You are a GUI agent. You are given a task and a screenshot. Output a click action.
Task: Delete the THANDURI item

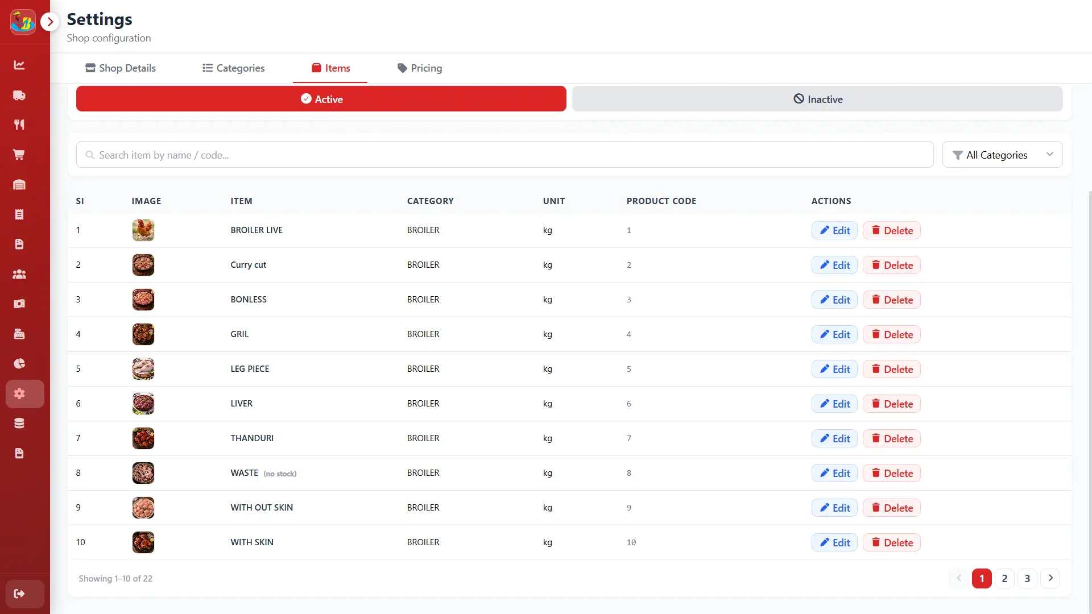pos(892,438)
